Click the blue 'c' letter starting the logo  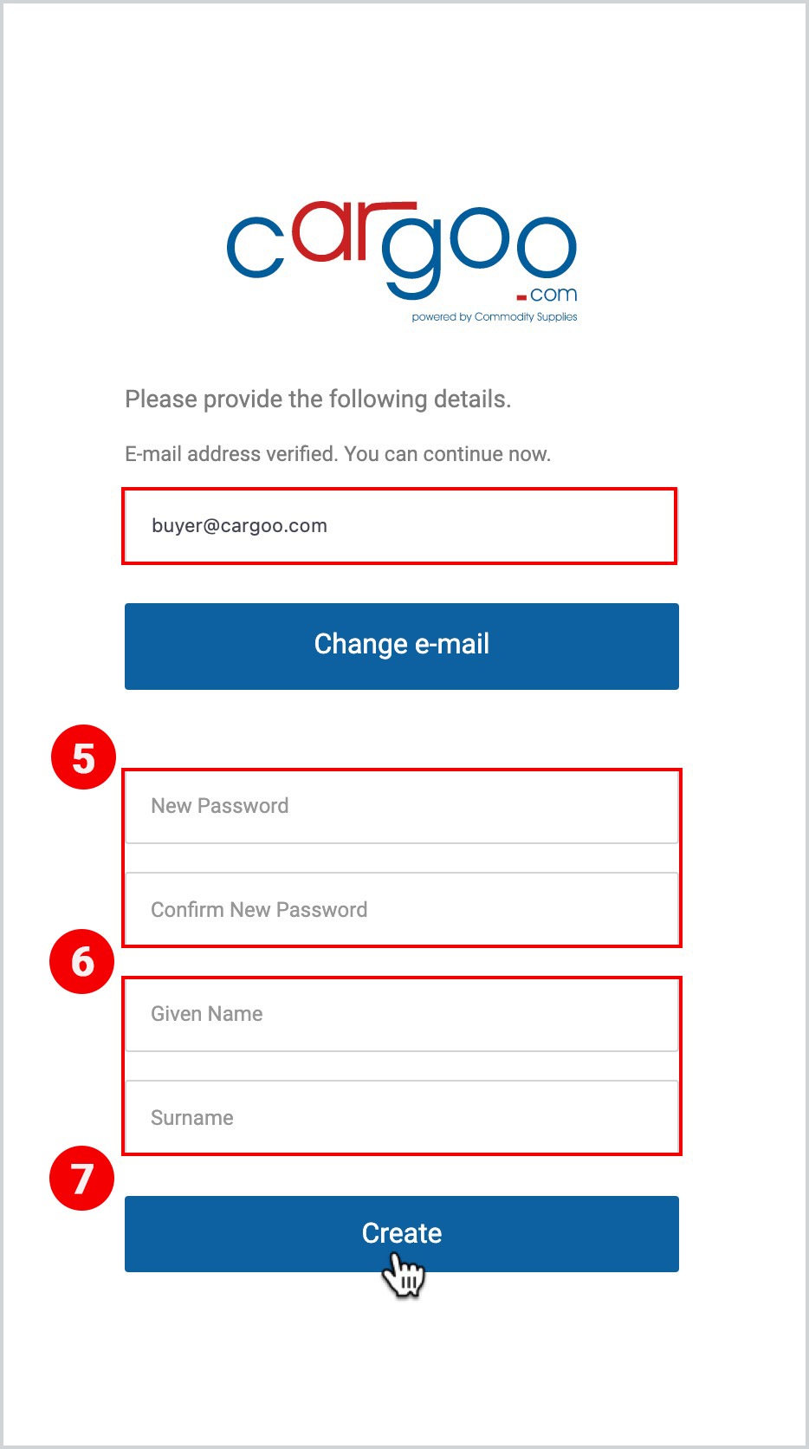256,247
